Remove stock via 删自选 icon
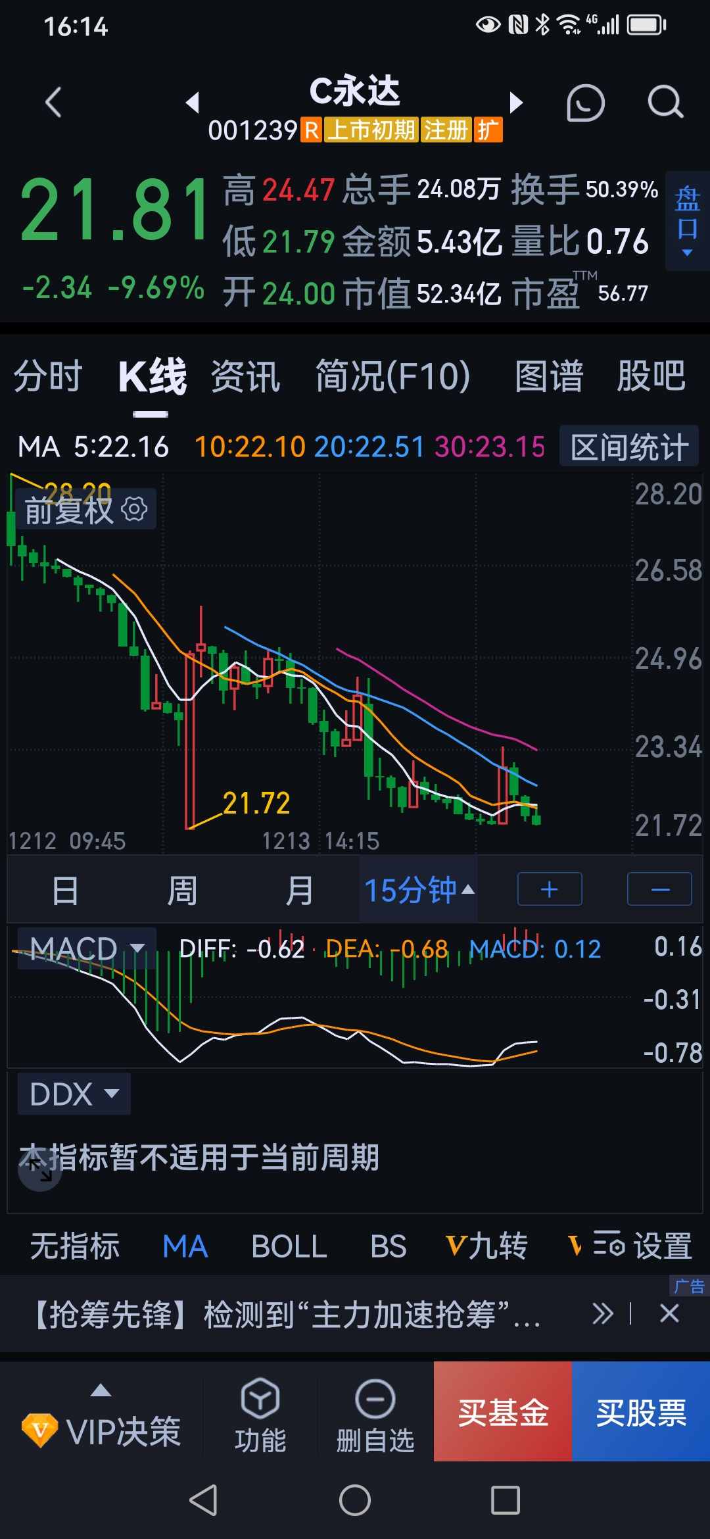This screenshot has width=710, height=1539. pos(375,1414)
